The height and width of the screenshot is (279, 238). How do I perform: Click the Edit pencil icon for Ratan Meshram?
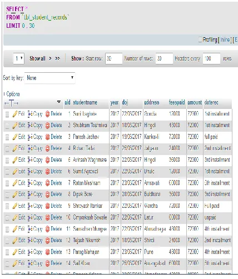tap(15, 183)
